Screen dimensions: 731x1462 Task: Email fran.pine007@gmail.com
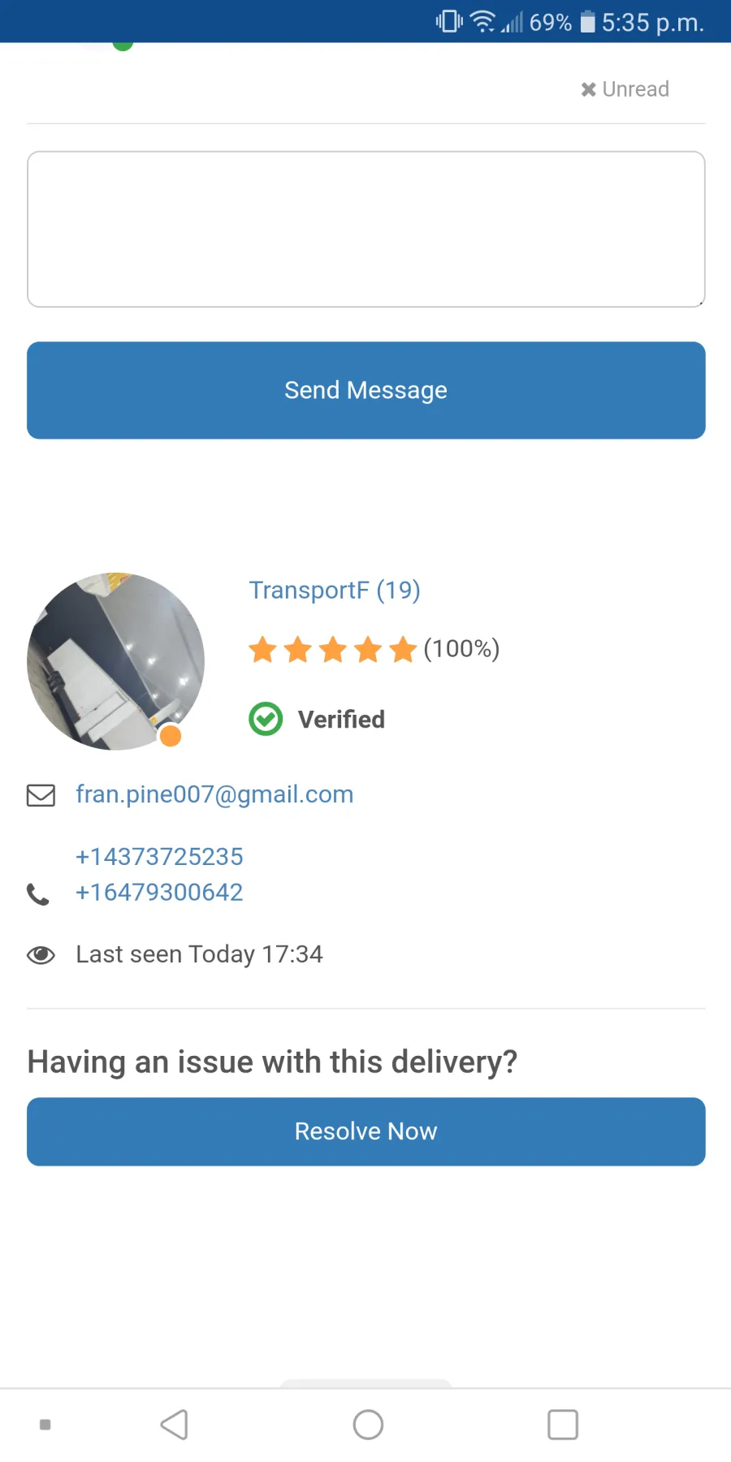(214, 794)
